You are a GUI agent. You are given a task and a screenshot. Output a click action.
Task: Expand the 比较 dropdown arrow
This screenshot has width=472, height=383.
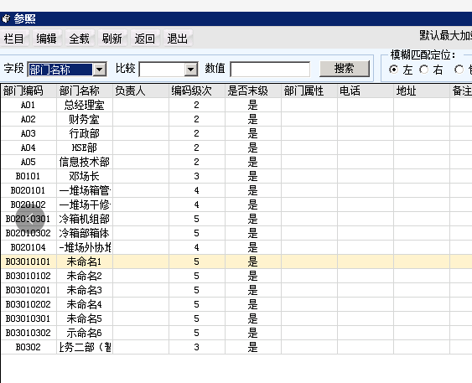pyautogui.click(x=190, y=70)
